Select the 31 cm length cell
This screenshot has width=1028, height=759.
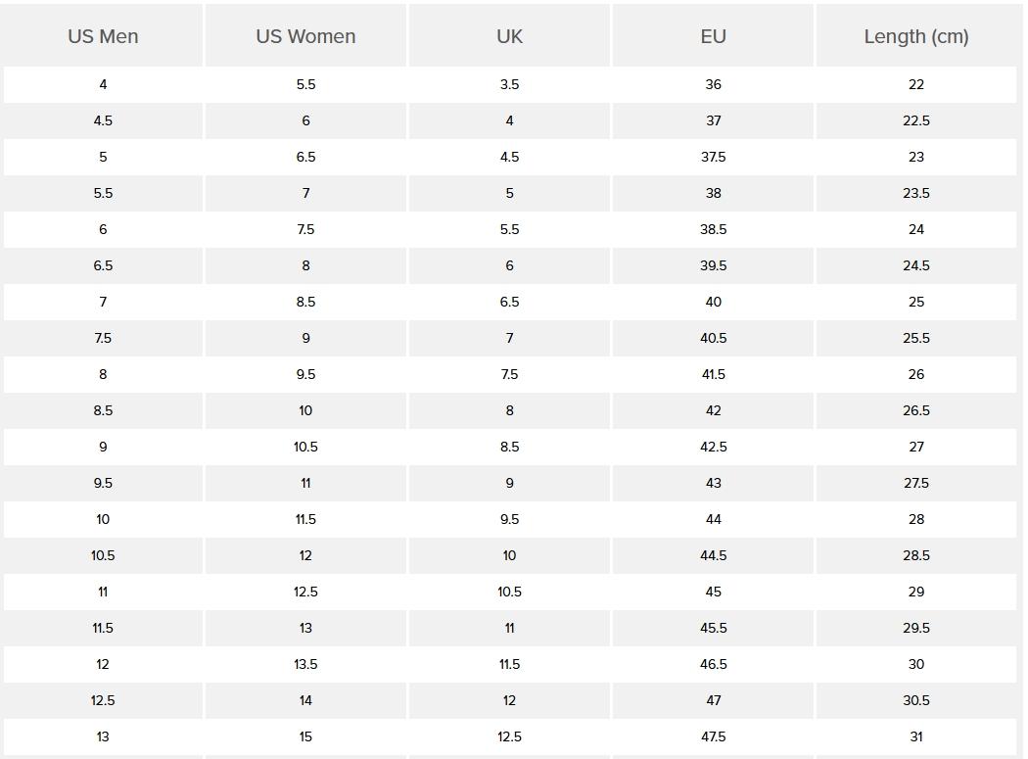point(916,736)
